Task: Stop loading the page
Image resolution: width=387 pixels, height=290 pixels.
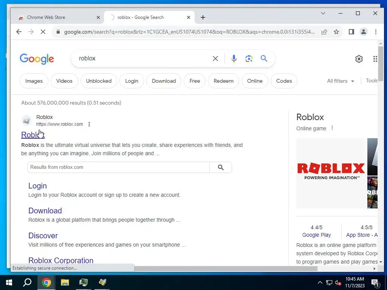Action: (43, 32)
